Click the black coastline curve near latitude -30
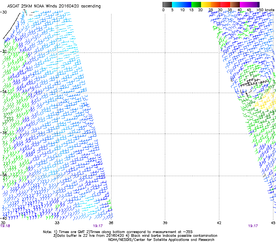The image size is (276, 242). coord(11,26)
